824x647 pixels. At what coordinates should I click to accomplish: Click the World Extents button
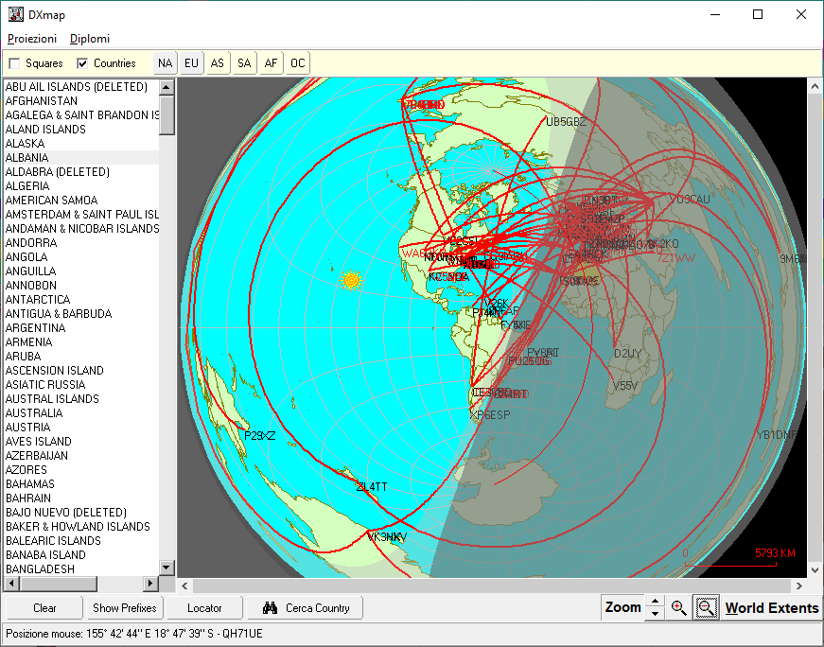point(771,608)
